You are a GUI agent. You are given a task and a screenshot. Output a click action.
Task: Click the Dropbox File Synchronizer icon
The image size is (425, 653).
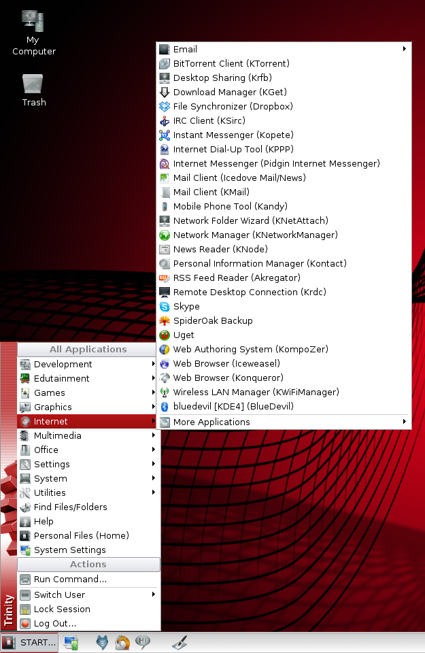coord(165,107)
